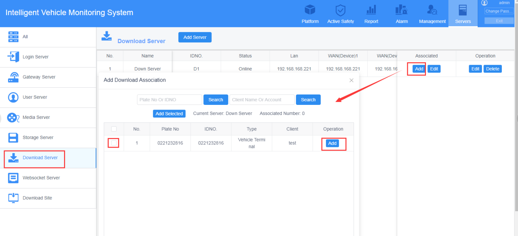Click the Exit button
This screenshot has width=518, height=236.
pyautogui.click(x=499, y=21)
